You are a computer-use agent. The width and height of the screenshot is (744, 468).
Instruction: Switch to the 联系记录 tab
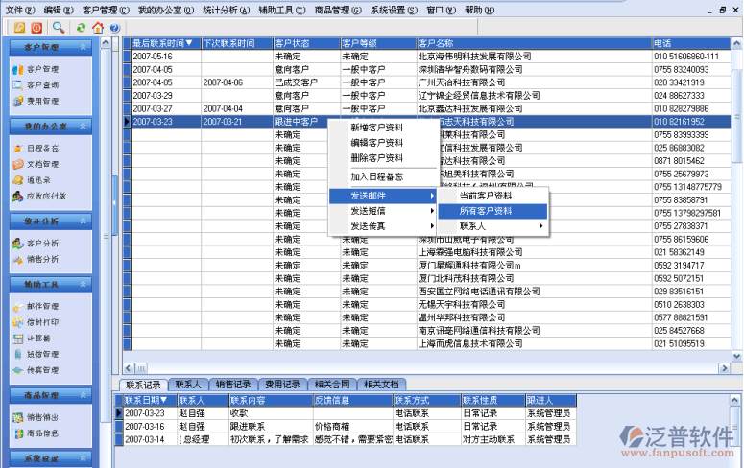coord(143,385)
